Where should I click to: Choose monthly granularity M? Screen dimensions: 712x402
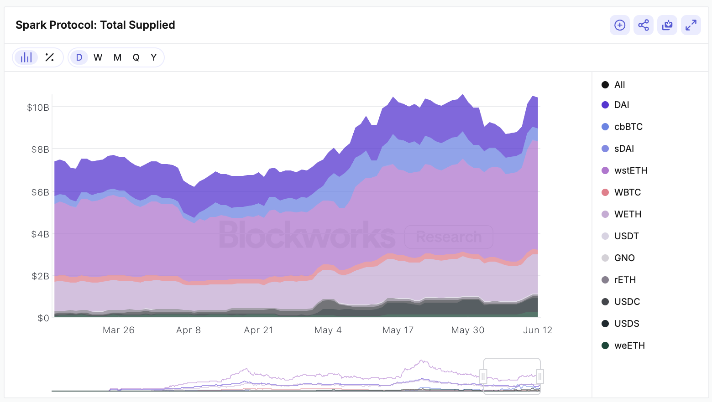(x=117, y=57)
